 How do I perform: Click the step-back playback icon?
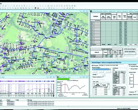[54, 6]
